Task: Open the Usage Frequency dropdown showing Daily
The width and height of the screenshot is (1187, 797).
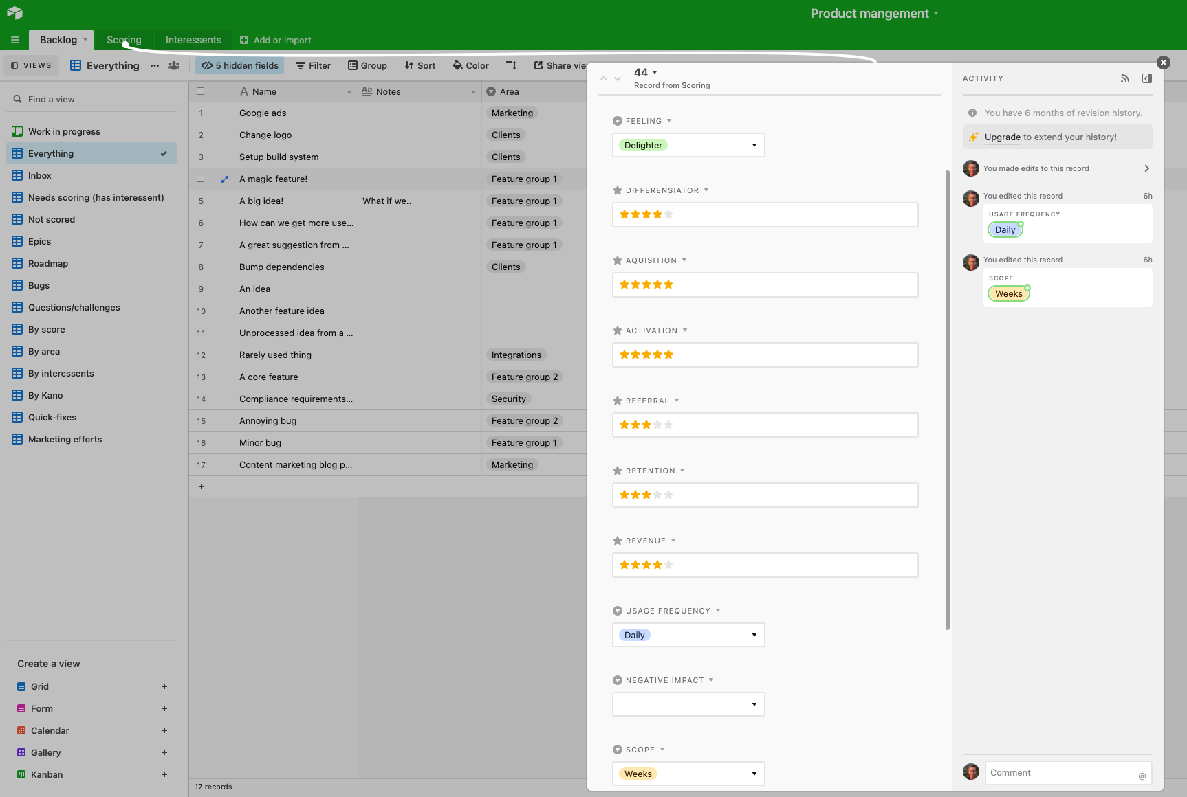Action: point(688,635)
